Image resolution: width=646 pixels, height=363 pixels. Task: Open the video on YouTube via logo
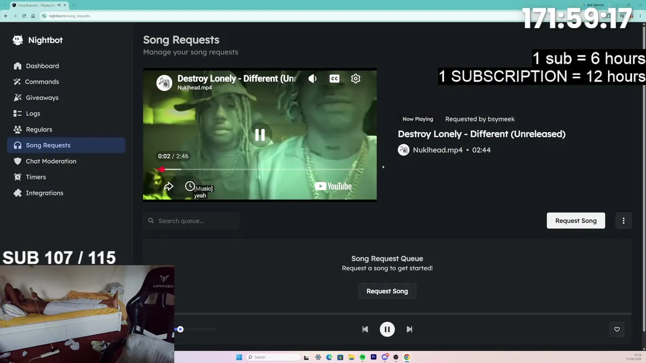coord(333,187)
